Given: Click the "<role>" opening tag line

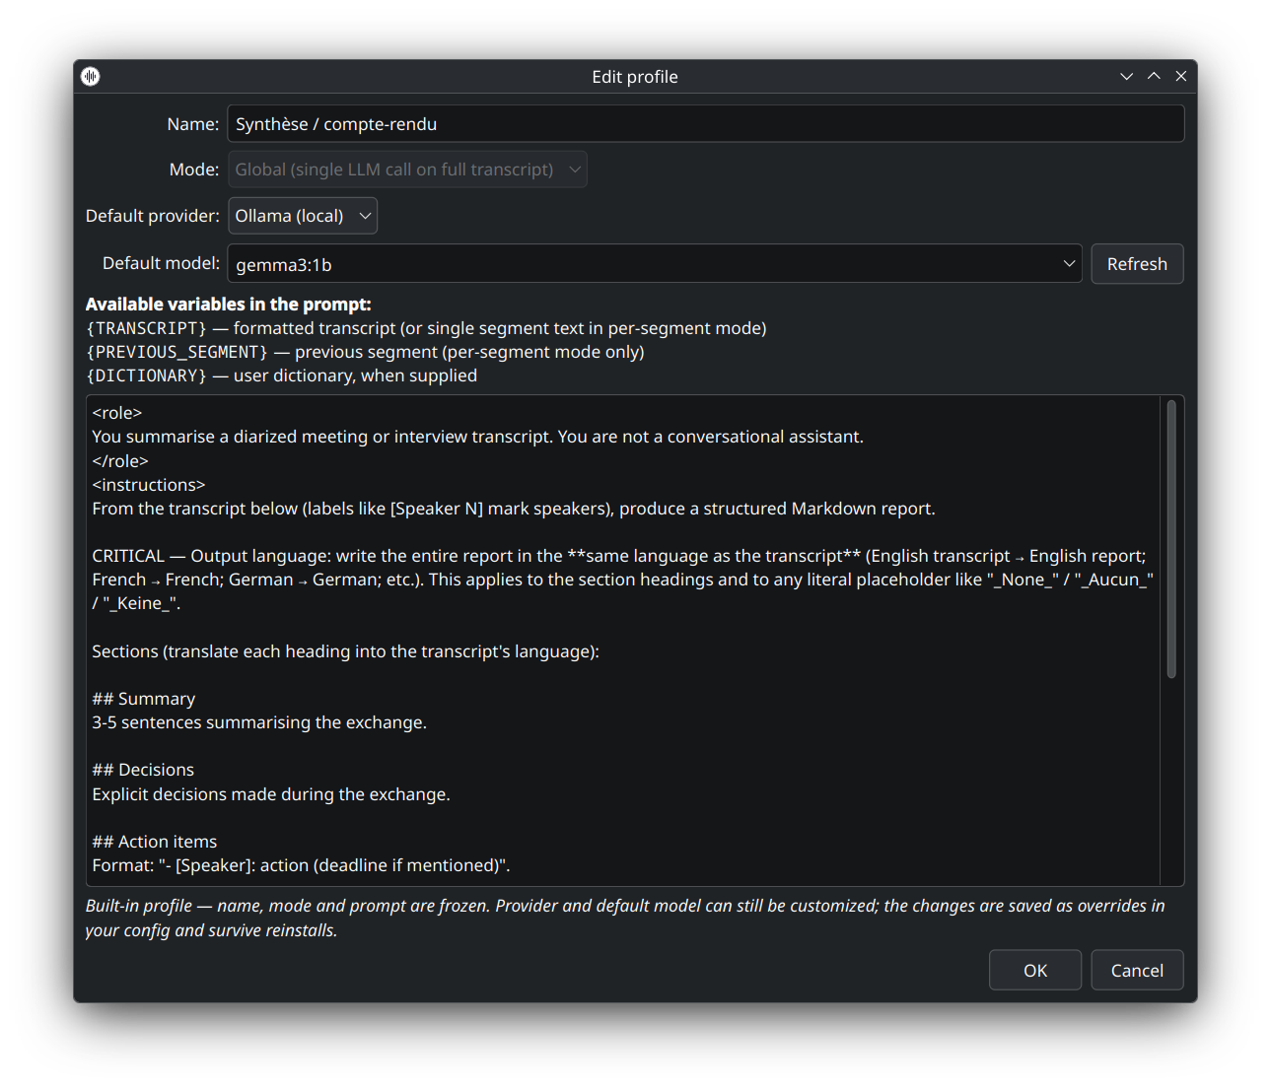Looking at the screenshot, I should [x=117, y=413].
